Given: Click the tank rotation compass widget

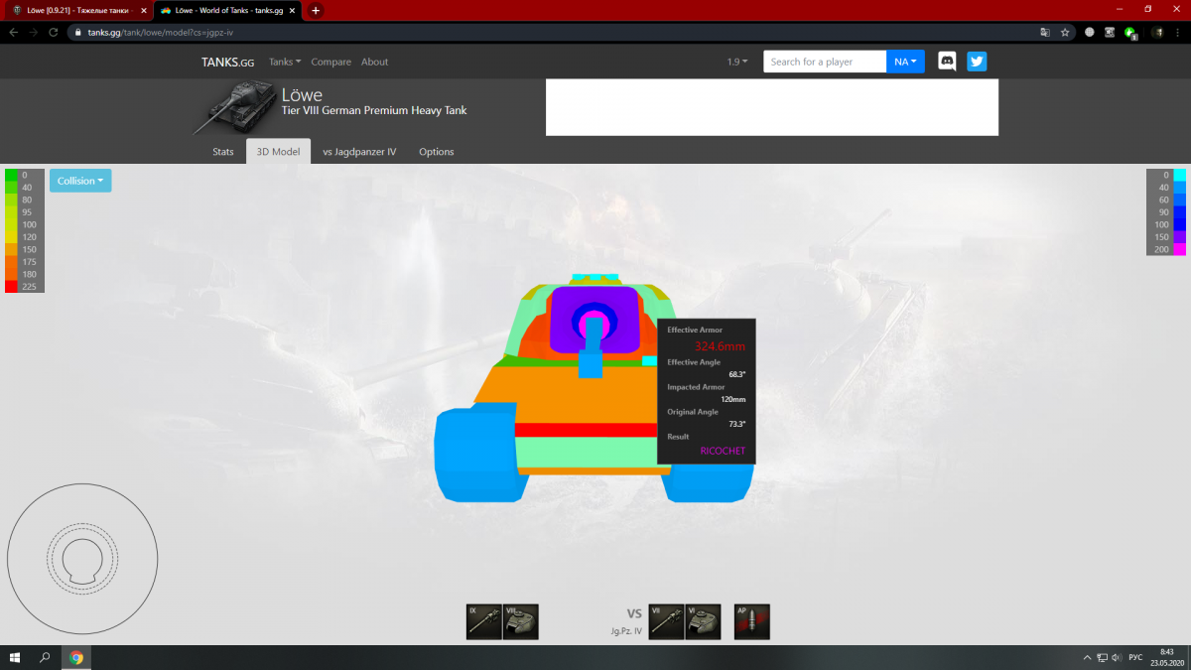Looking at the screenshot, I should coord(82,559).
